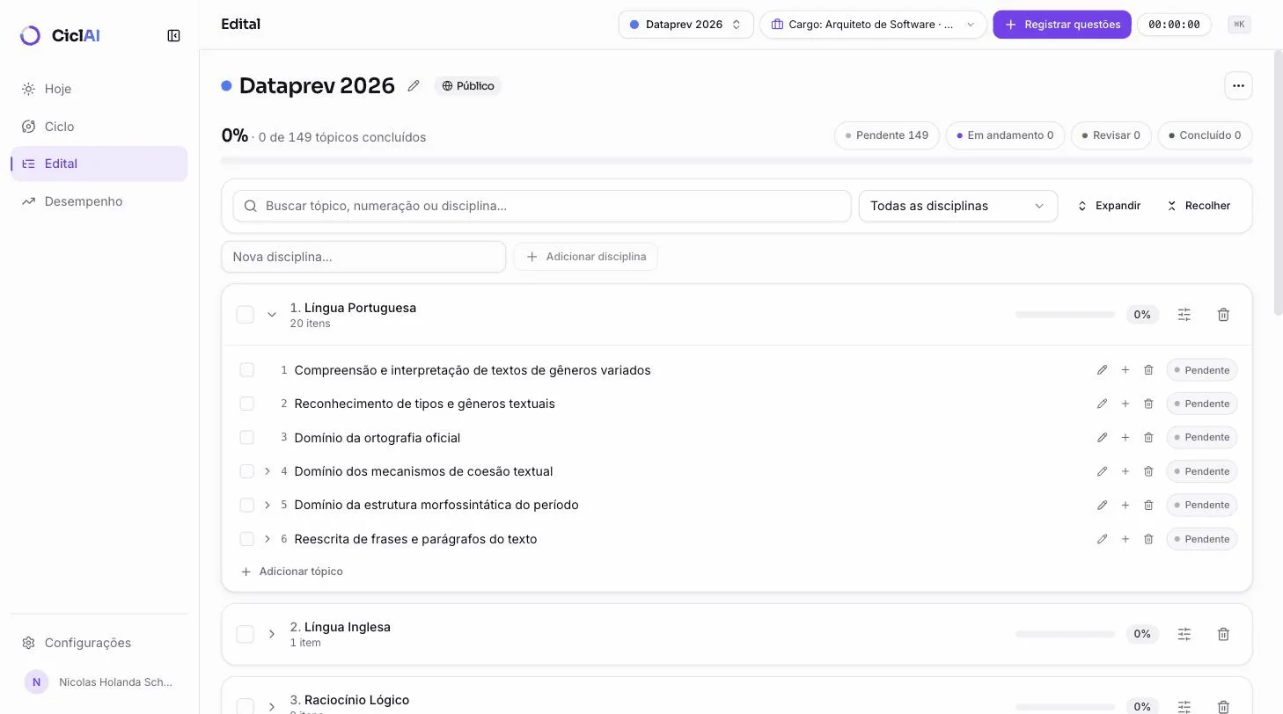
Task: Click the Língua Portuguesa progress bar
Action: 1065,314
